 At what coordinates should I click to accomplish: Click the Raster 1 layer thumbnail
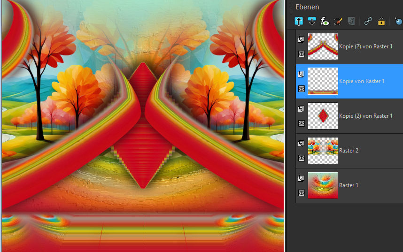point(323,185)
